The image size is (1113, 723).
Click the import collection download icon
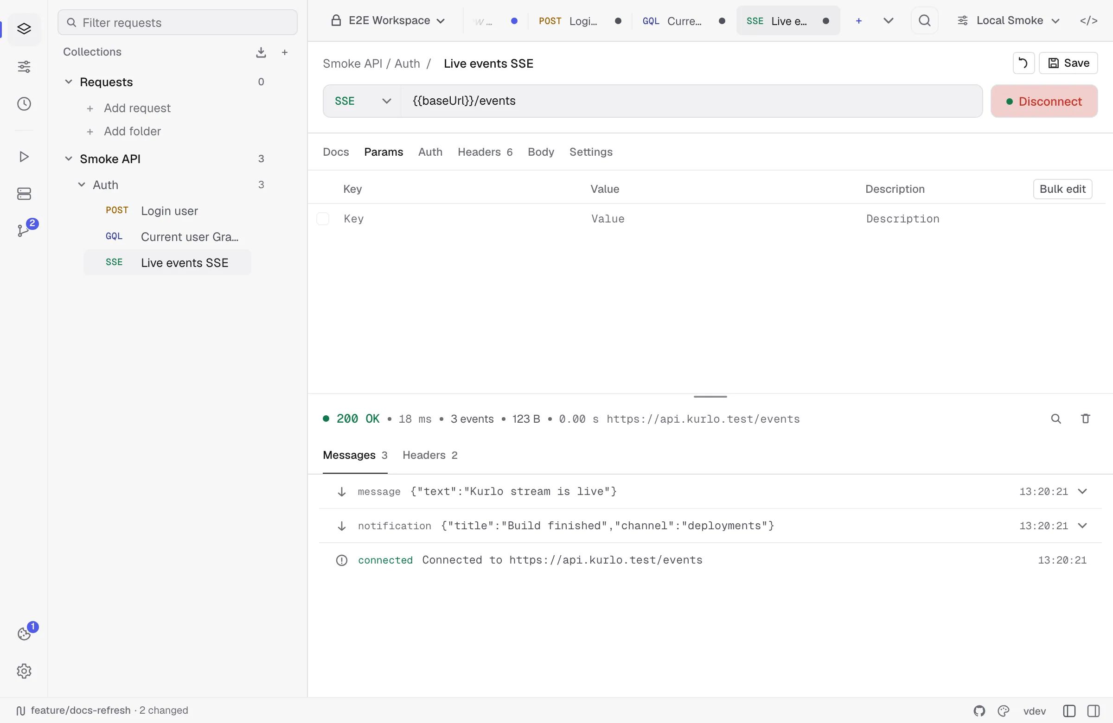[x=261, y=52]
